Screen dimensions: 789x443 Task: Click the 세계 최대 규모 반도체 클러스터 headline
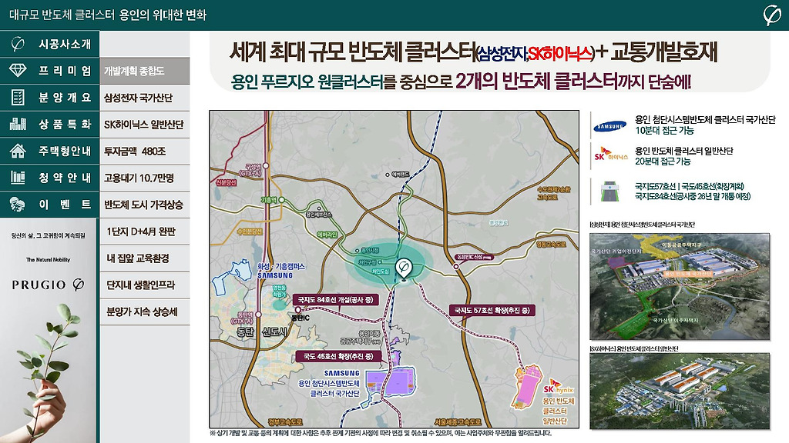[353, 53]
